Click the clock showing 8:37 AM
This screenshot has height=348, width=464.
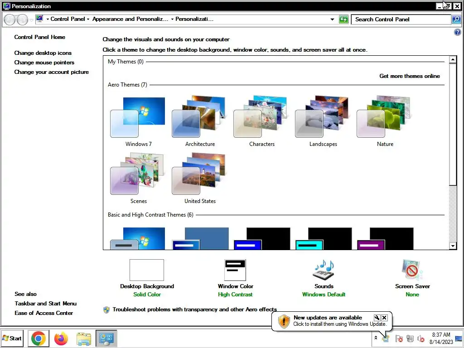click(441, 338)
